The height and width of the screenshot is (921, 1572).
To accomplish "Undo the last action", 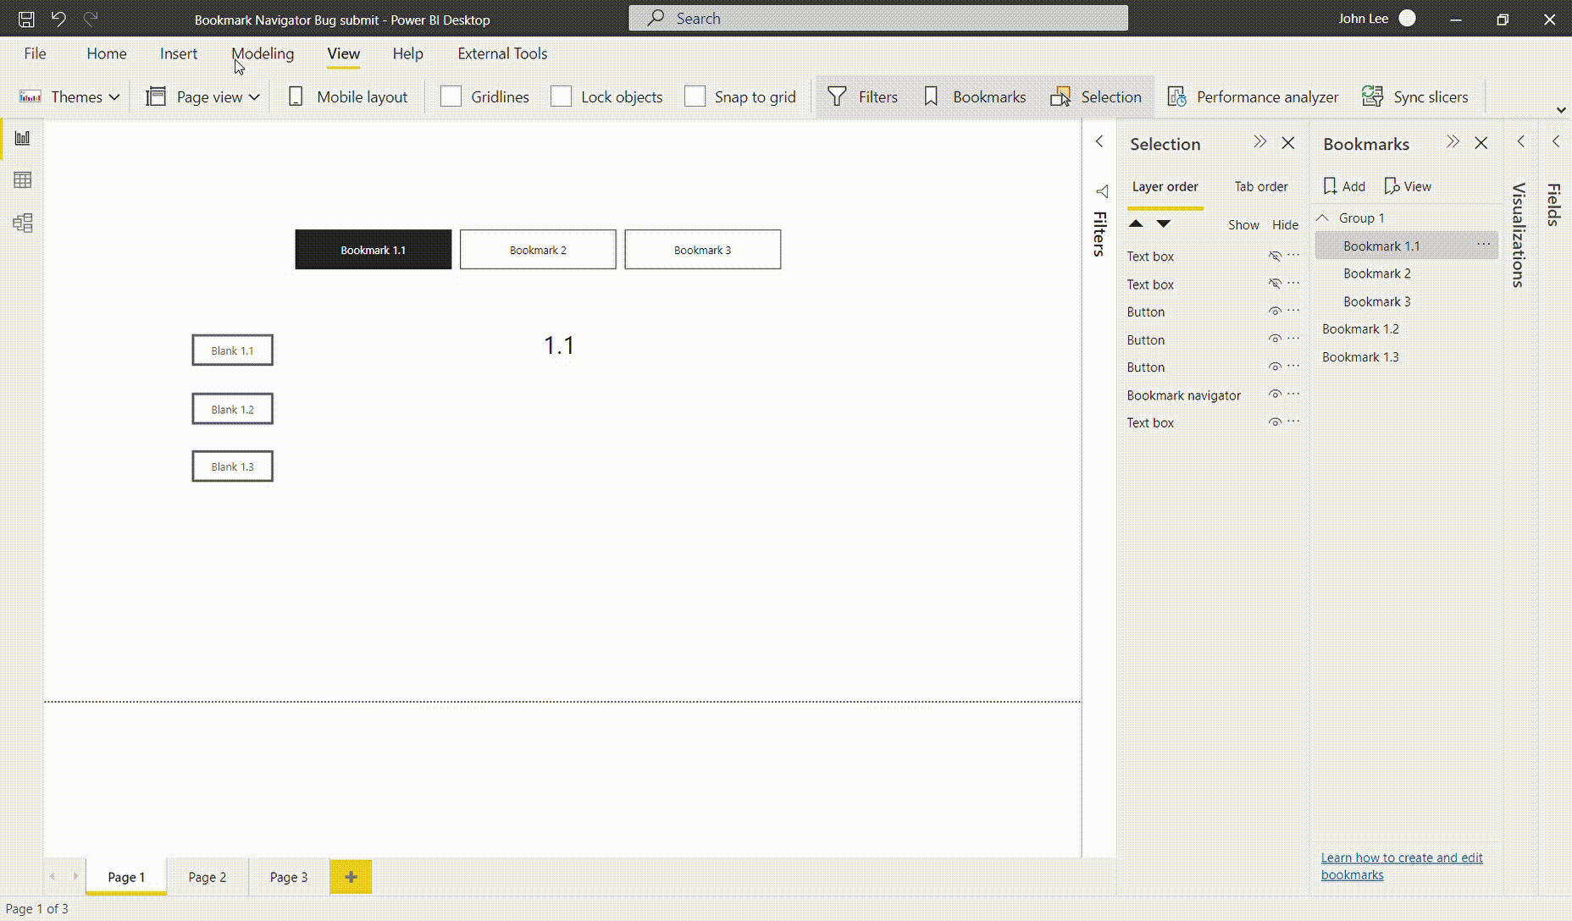I will pyautogui.click(x=58, y=18).
